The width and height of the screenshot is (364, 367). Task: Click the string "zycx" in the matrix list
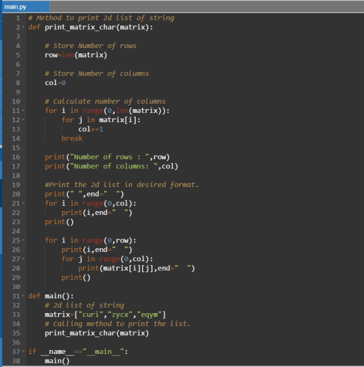pos(120,314)
